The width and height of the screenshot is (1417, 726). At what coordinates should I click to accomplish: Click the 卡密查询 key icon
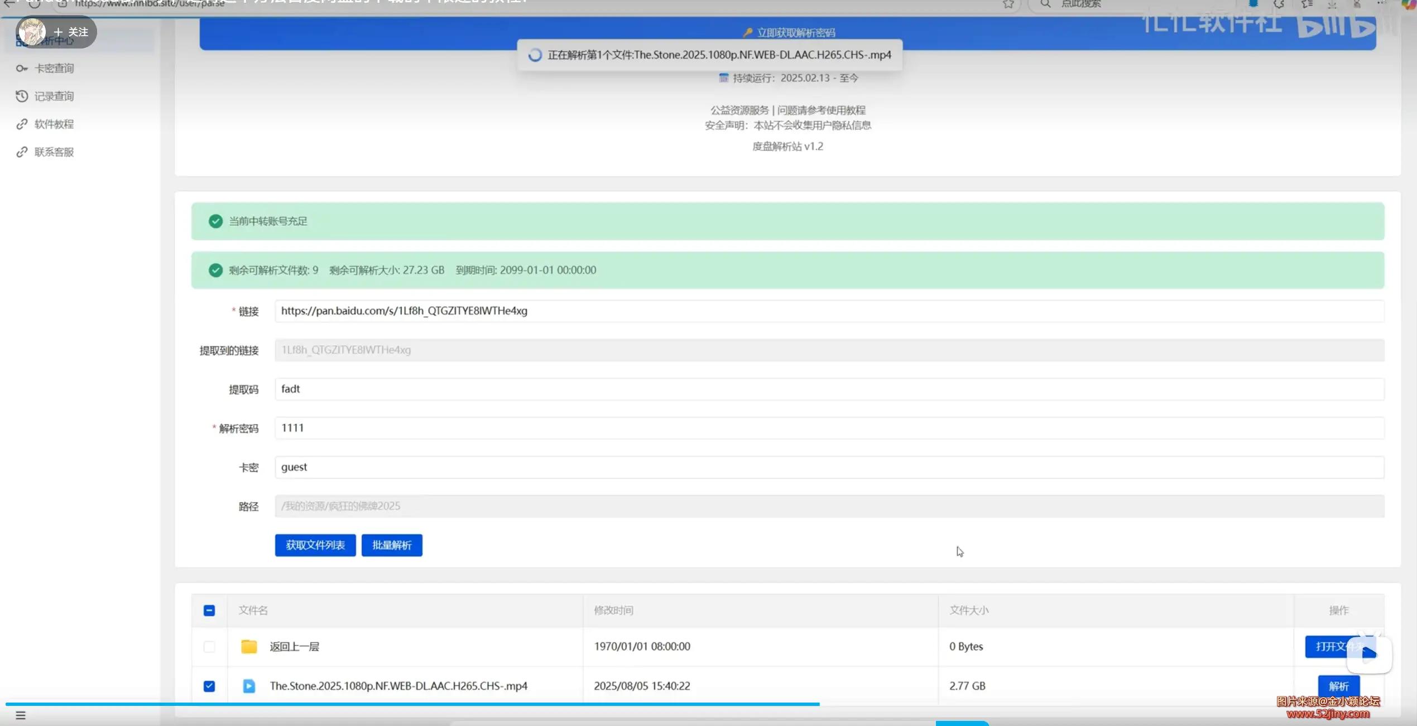click(x=22, y=69)
